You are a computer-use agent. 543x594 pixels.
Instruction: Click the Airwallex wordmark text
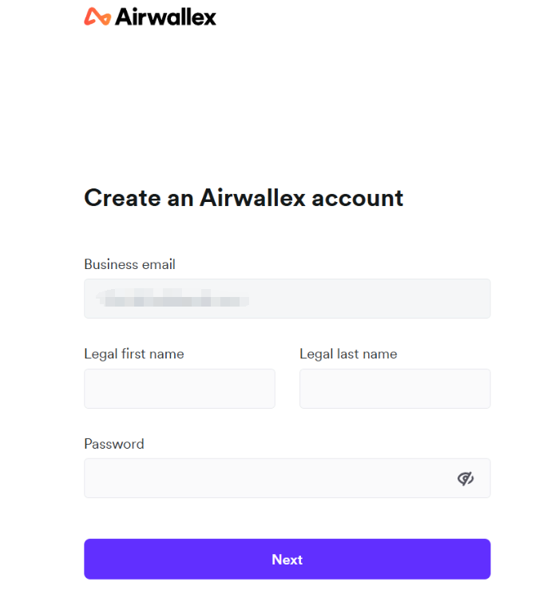165,17
